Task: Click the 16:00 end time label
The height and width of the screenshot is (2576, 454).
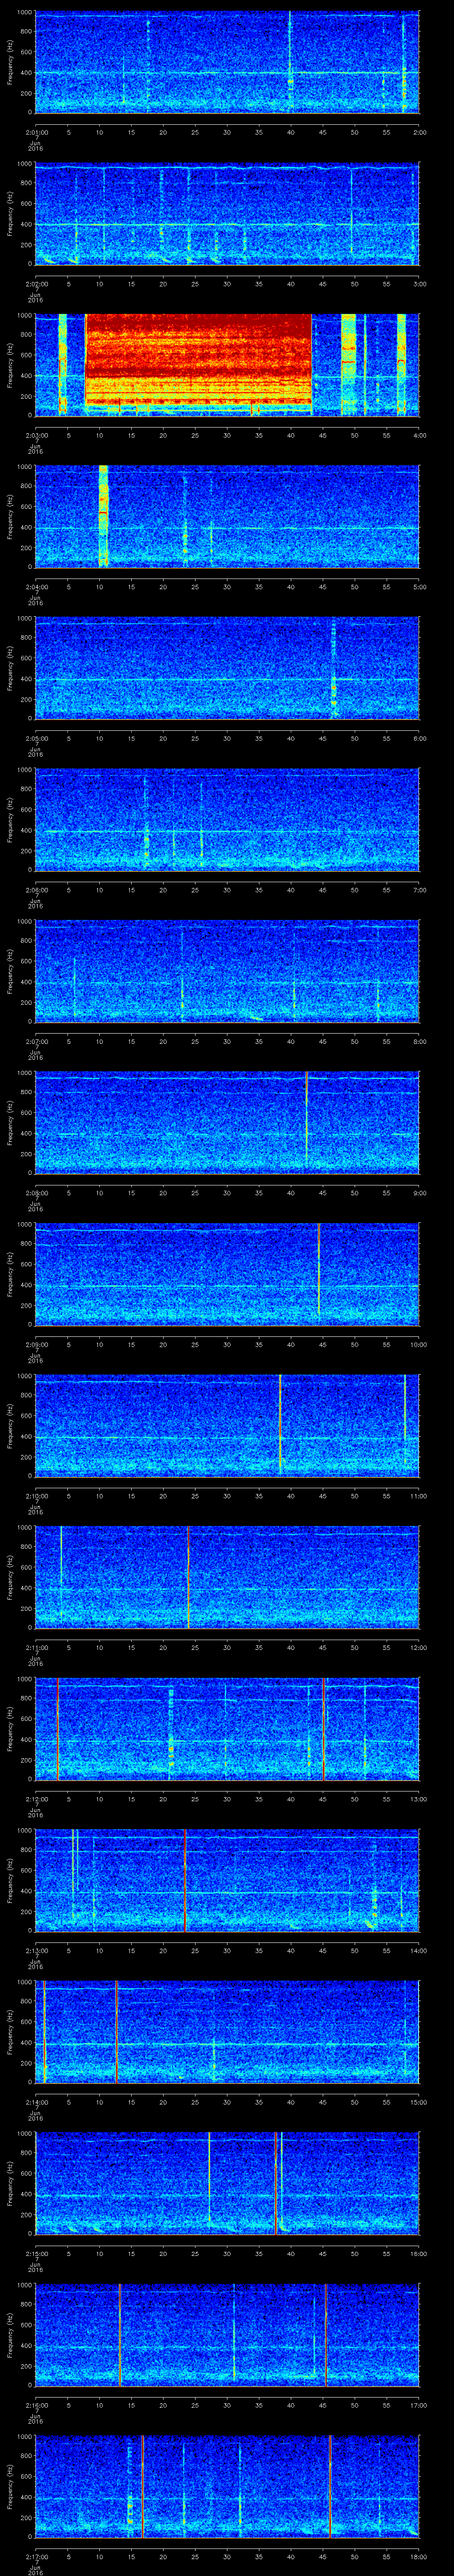Action: pyautogui.click(x=418, y=2253)
